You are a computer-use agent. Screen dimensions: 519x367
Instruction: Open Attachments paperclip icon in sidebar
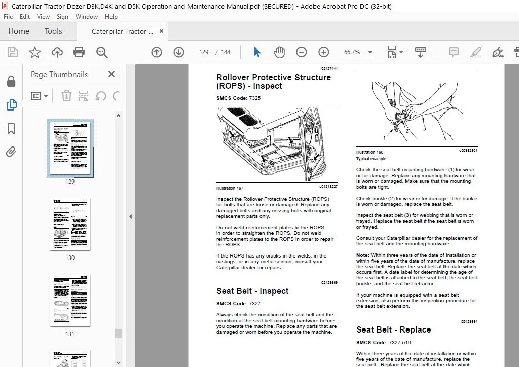(x=11, y=152)
